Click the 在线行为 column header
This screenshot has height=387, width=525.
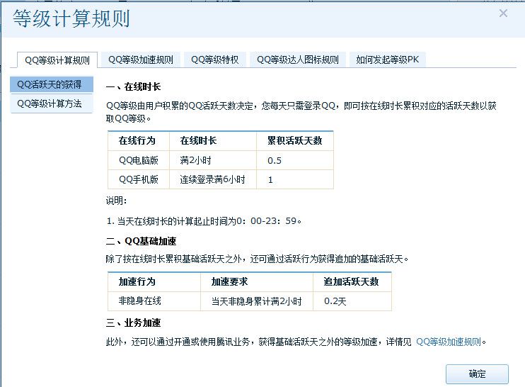coord(139,140)
